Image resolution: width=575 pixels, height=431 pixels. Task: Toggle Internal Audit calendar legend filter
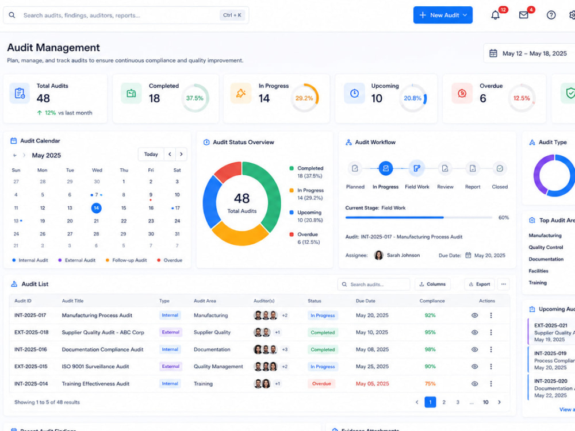click(30, 260)
